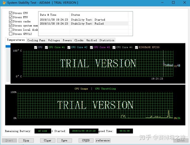Click the Test Started timestamp field
The image size is (190, 145).
click(84, 131)
